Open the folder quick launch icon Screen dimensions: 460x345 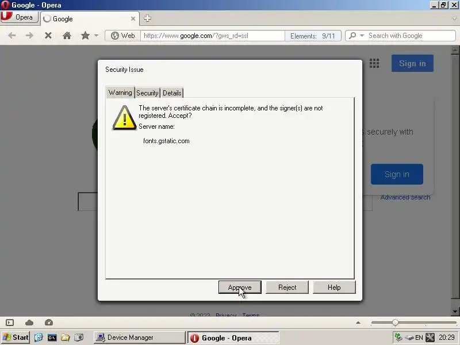click(66, 338)
